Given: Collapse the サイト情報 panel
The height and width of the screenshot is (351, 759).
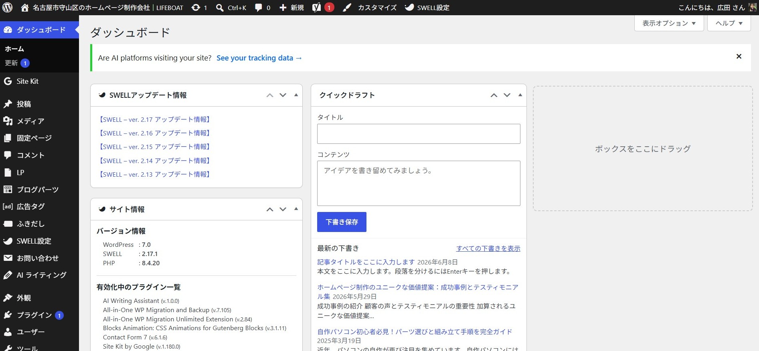Looking at the screenshot, I should click(x=296, y=209).
